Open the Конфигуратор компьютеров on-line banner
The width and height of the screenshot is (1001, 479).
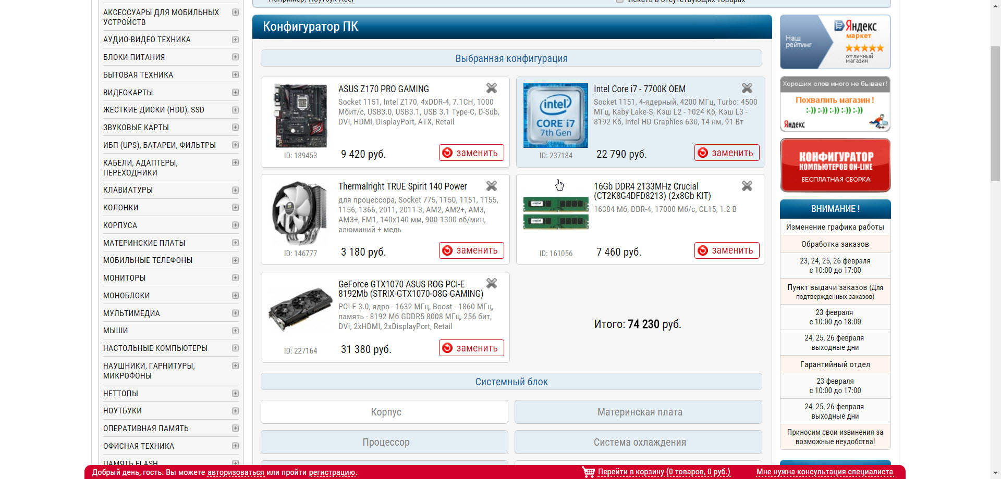tap(835, 166)
